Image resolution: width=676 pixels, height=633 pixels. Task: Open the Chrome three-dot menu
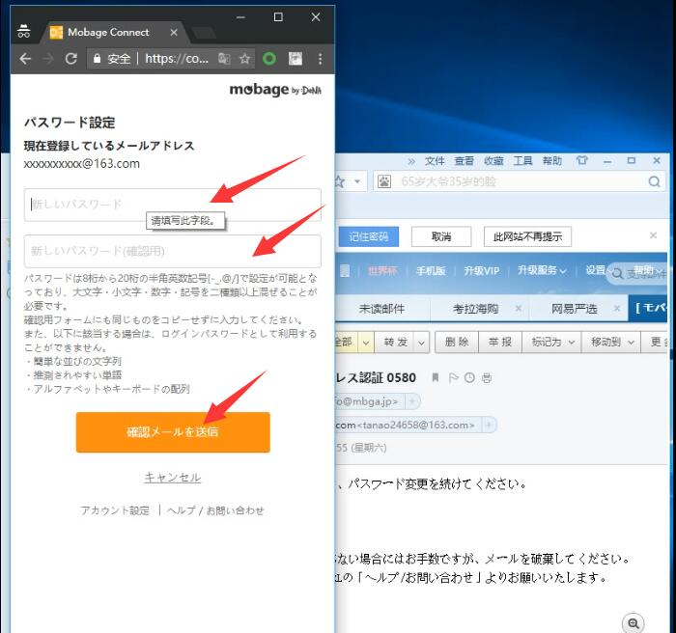click(x=320, y=59)
